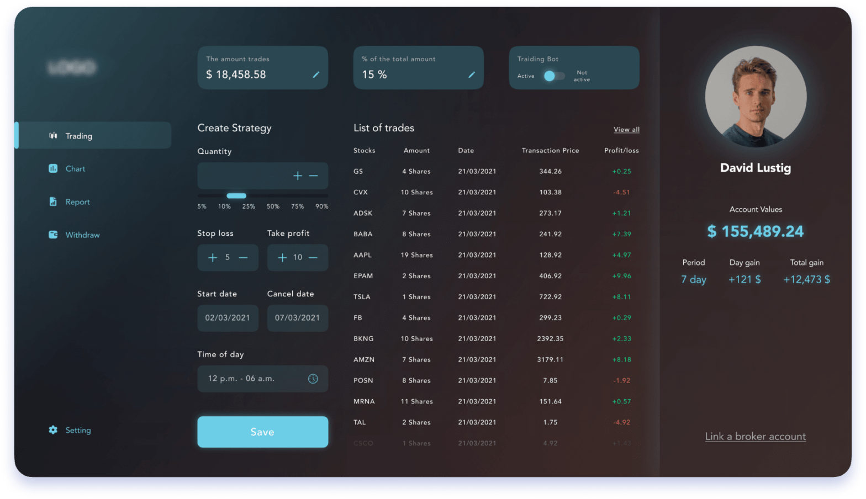Click David Lustig profile photo
This screenshot has height=499, width=866.
pos(756,97)
